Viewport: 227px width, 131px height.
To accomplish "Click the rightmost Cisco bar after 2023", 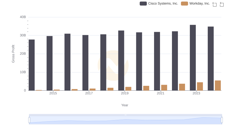I will click(x=211, y=59).
